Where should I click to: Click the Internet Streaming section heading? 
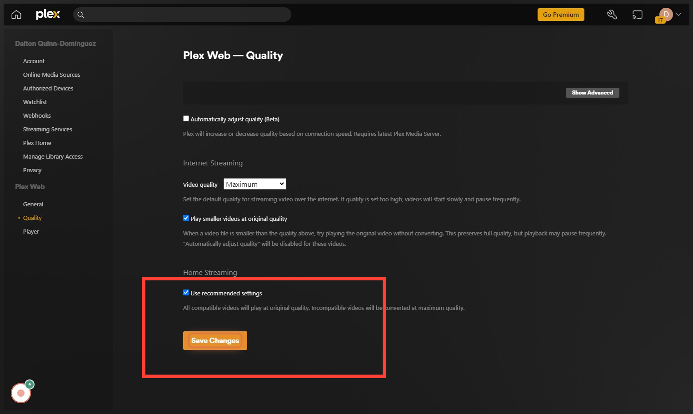pyautogui.click(x=213, y=163)
